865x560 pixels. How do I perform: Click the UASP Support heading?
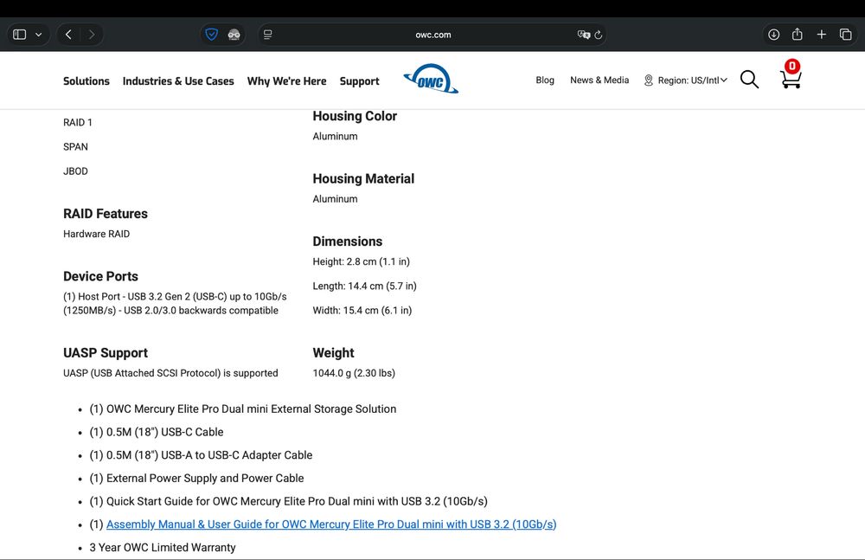[x=106, y=353]
